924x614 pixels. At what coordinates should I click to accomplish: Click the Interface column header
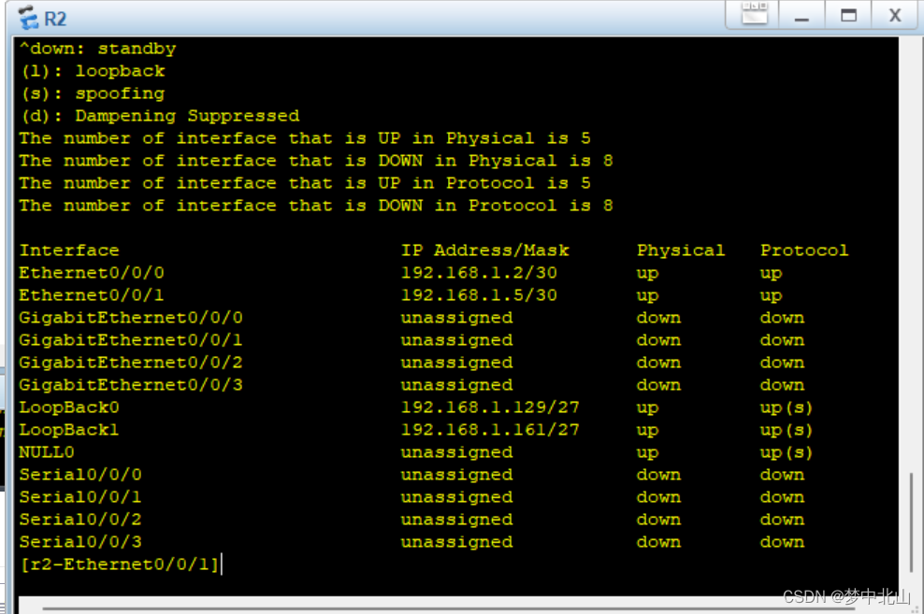tap(69, 250)
